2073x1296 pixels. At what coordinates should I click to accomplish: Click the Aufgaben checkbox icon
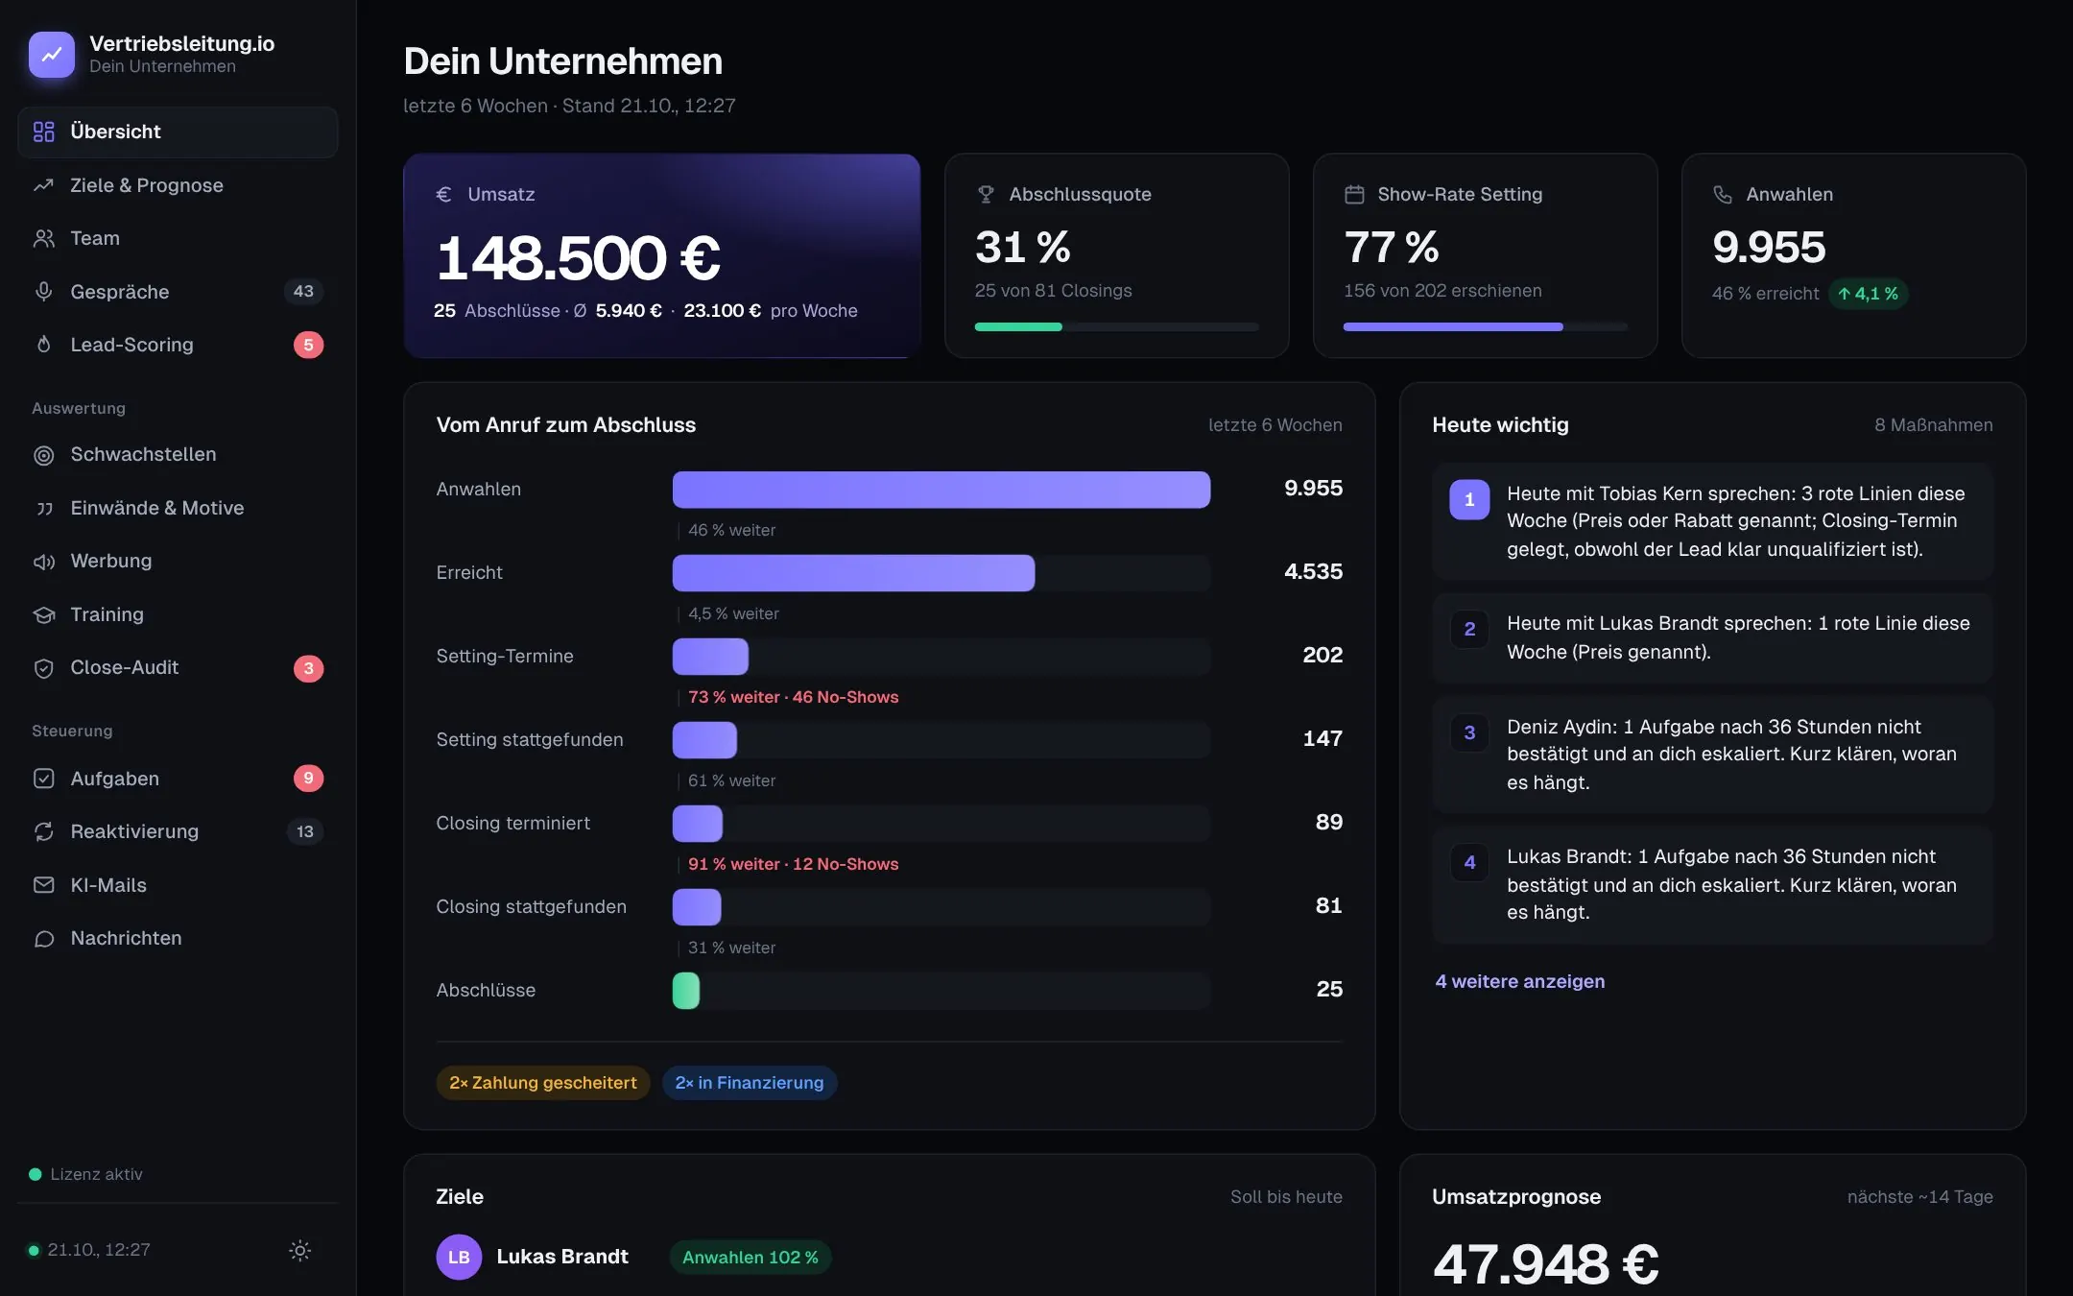pos(44,779)
